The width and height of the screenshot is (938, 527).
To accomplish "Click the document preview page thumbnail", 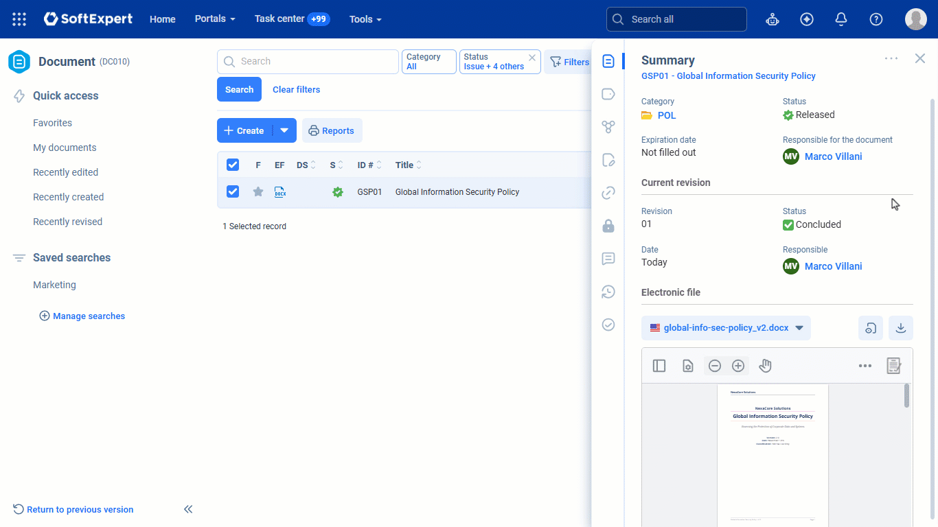I will [x=773, y=454].
